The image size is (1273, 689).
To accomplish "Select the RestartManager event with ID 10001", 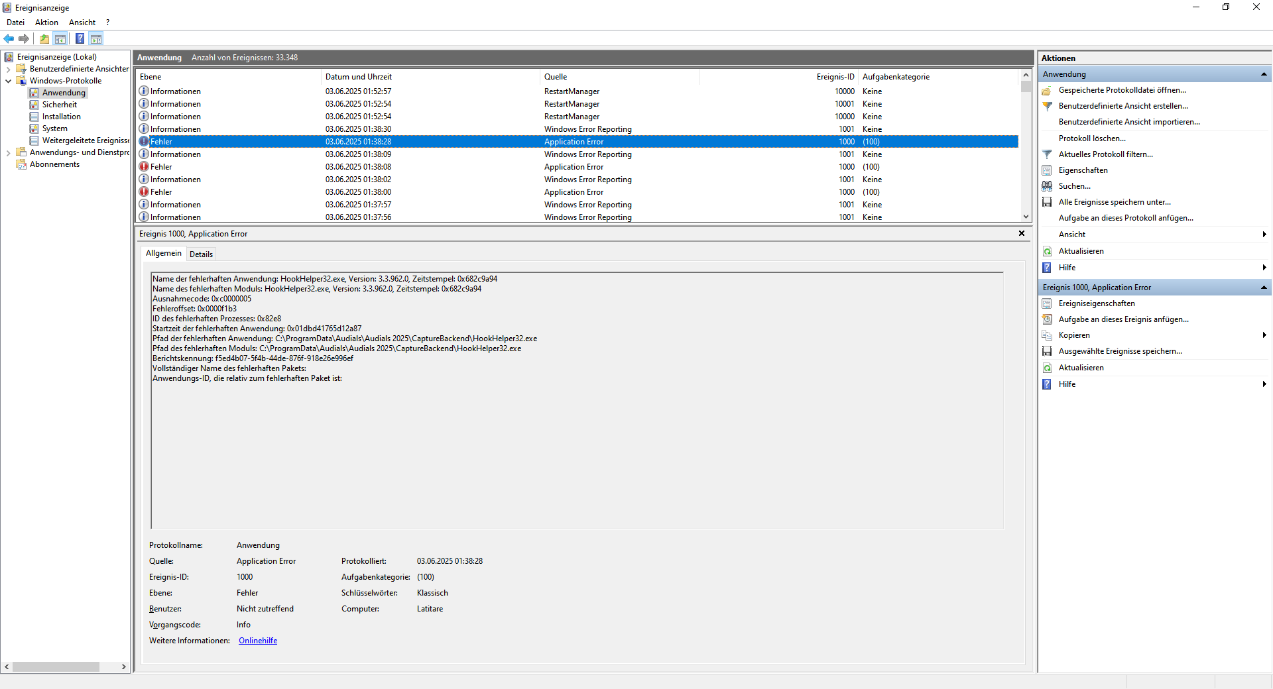I will (x=577, y=104).
